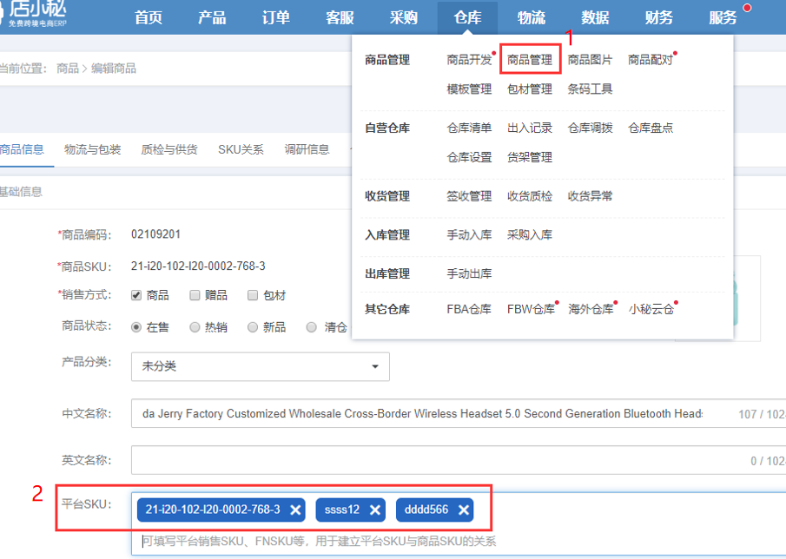Screen dimensions: 786x559
Task: Open the 订单 top menu
Action: [x=276, y=17]
